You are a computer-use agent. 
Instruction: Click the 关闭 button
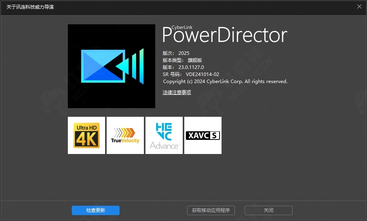pyautogui.click(x=269, y=210)
